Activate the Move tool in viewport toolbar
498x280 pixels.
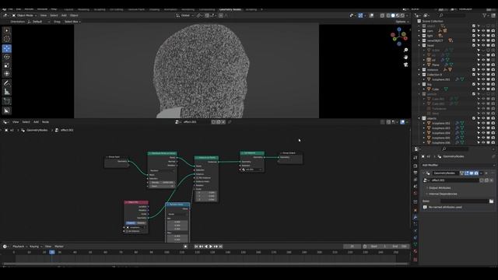point(7,48)
